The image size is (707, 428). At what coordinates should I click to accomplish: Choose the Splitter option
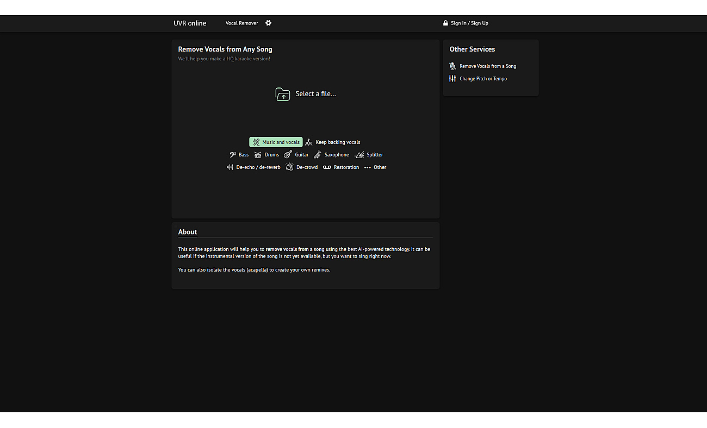coord(369,155)
